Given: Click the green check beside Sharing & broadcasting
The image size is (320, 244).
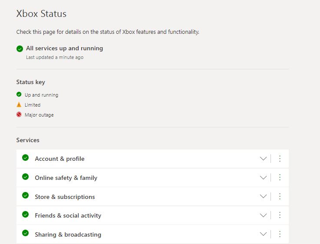Looking at the screenshot, I should click(25, 233).
